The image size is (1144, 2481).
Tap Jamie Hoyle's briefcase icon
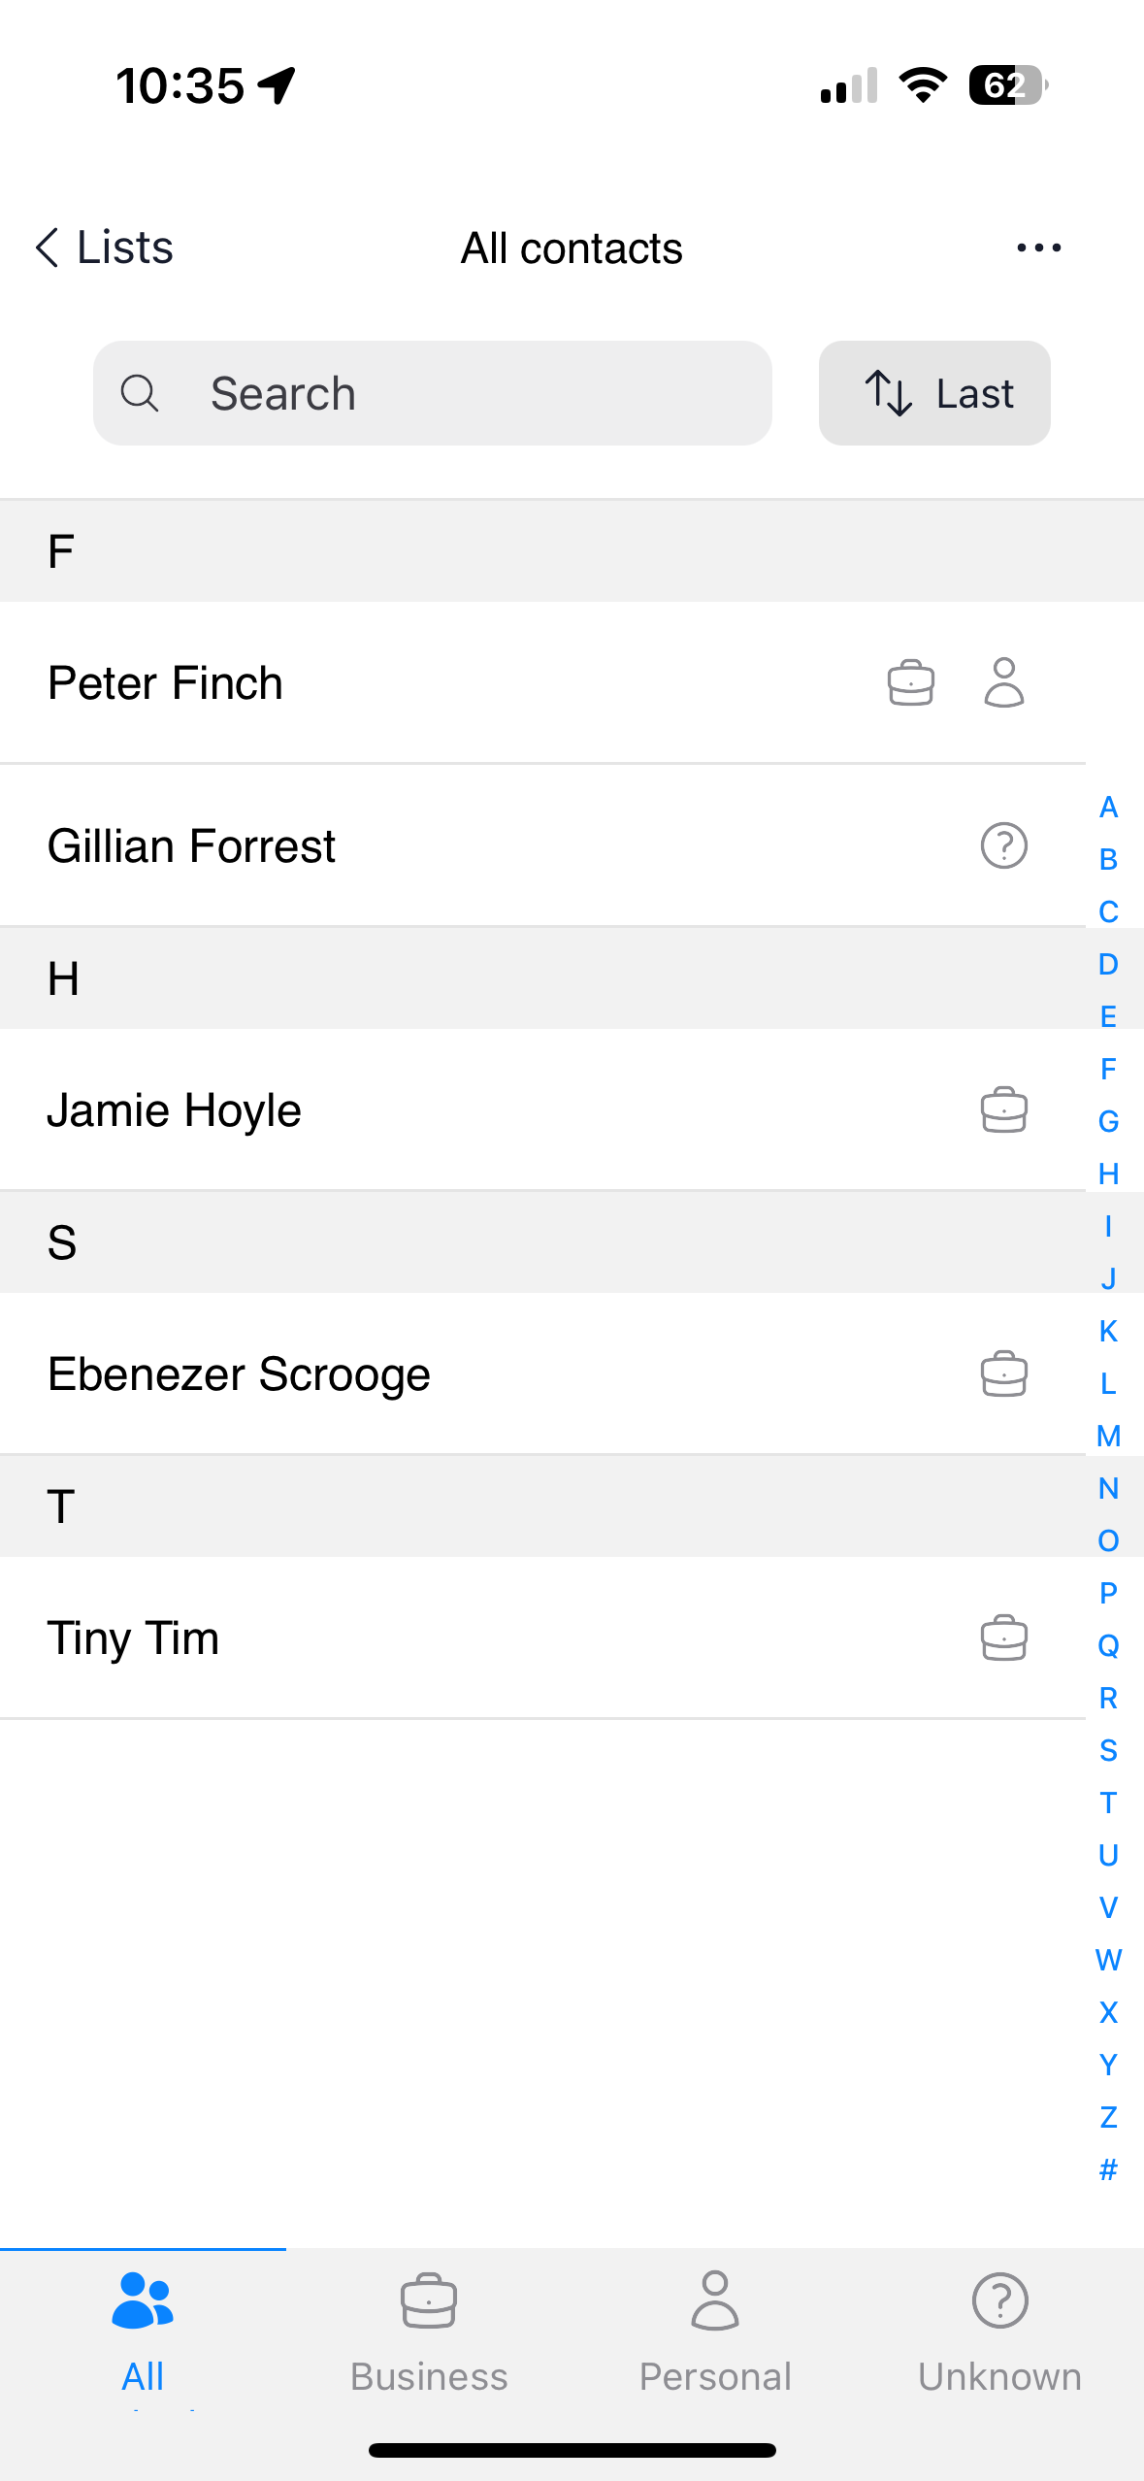coord(1003,1109)
